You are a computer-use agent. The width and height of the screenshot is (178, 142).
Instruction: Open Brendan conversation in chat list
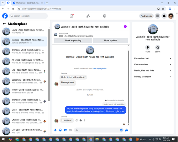point(24,51)
